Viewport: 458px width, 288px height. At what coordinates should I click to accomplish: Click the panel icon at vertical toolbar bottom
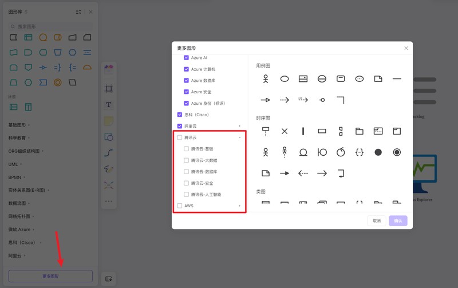pyautogui.click(x=109, y=279)
